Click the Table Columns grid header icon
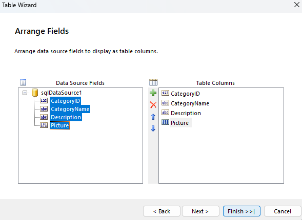302x220 pixels. (153, 82)
